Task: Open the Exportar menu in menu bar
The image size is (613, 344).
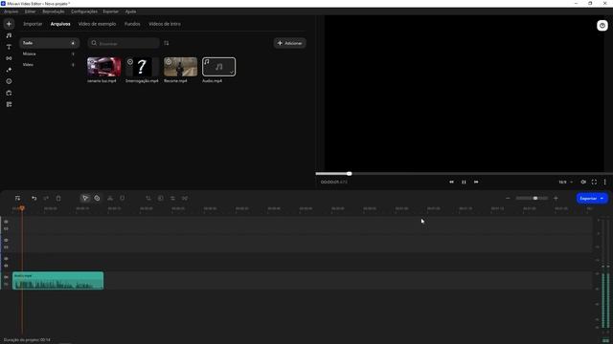Action: [x=111, y=11]
